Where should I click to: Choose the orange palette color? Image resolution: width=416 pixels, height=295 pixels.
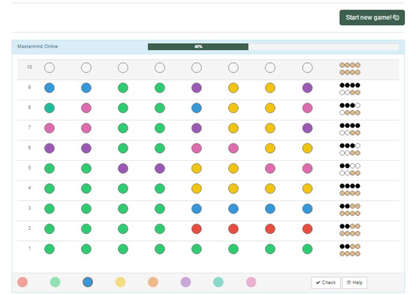point(153,282)
